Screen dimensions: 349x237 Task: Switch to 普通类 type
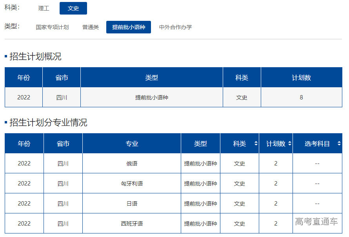click(91, 27)
